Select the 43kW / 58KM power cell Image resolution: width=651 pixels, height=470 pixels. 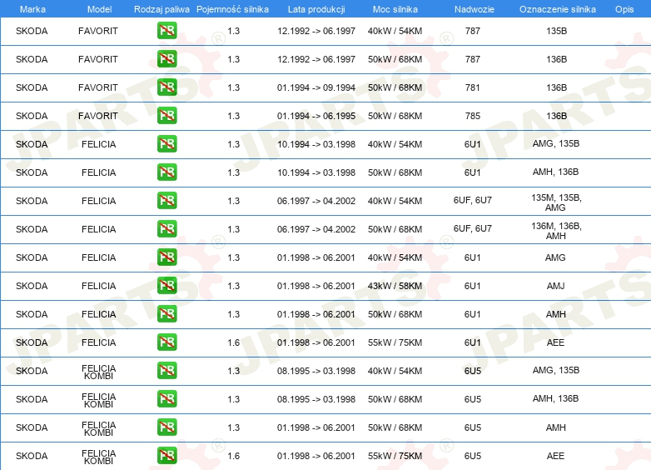[395, 286]
